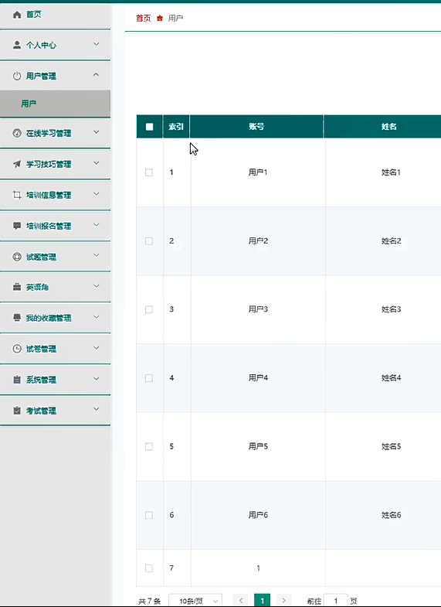Open 个人中心 menu label
This screenshot has width=441, height=607.
click(x=41, y=46)
